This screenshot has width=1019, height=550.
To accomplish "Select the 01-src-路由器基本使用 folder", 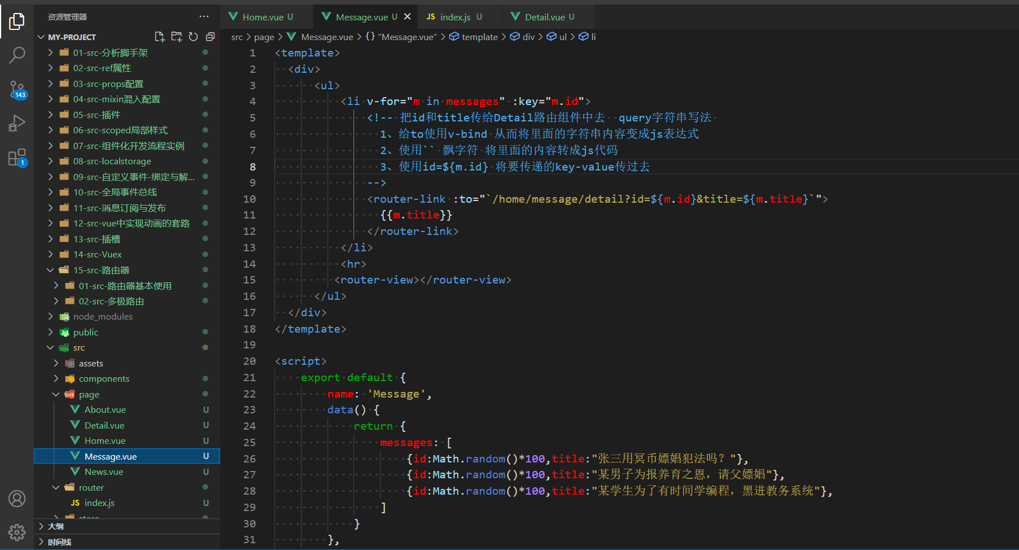I will point(127,286).
